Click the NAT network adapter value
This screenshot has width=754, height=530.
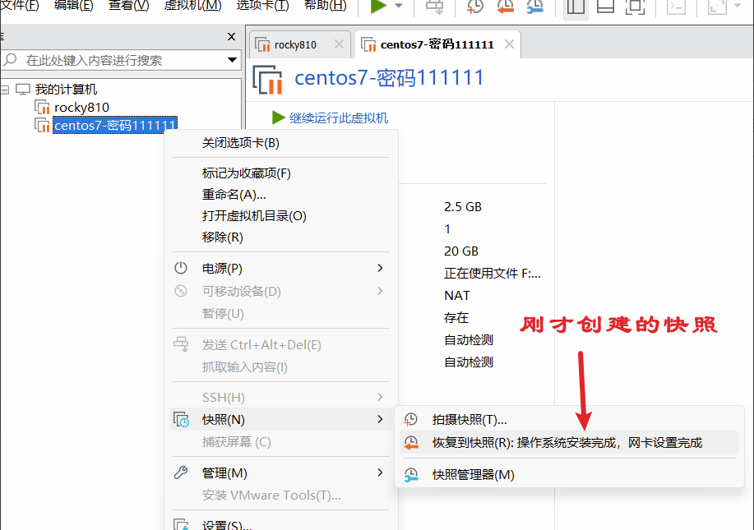point(457,296)
